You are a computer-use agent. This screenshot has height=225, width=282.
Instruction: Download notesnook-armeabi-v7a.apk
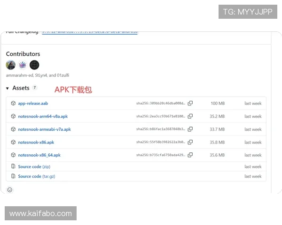tap(44, 129)
